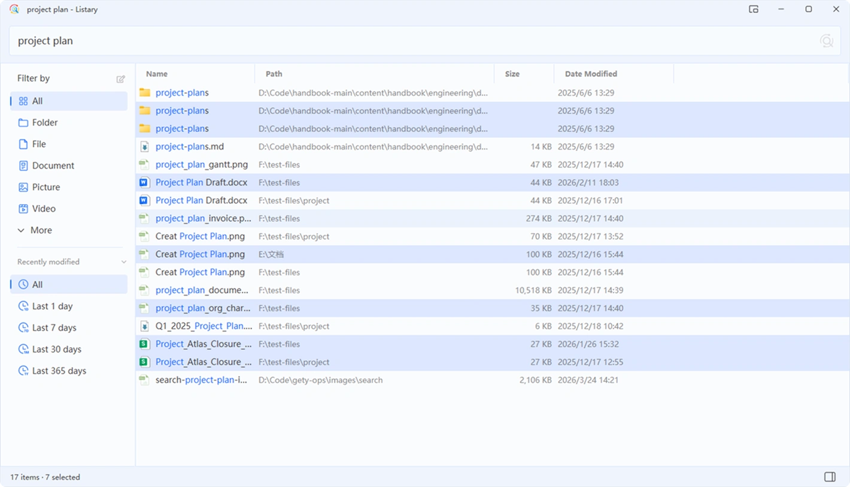Expand the More filters section
The width and height of the screenshot is (850, 487).
pos(35,230)
